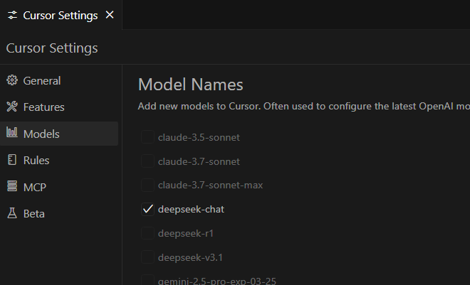Click the Model Names heading
The image size is (470, 285).
click(190, 85)
